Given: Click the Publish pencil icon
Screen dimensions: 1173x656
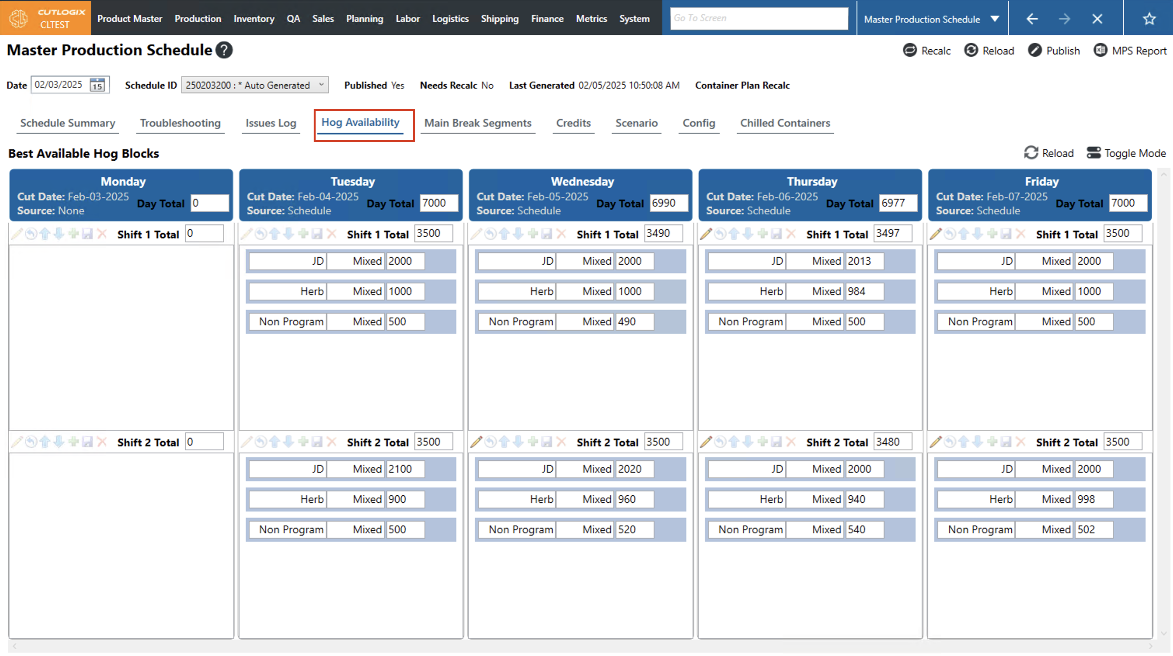Looking at the screenshot, I should tap(1035, 50).
